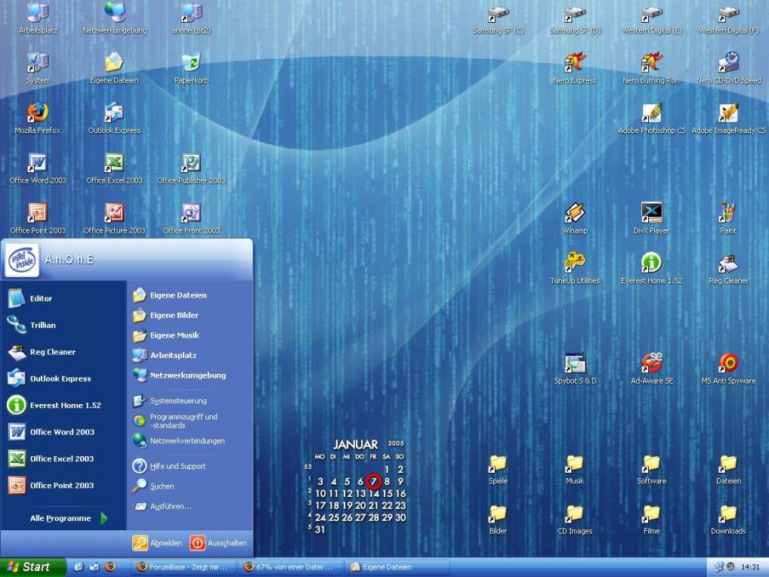The image size is (769, 577).
Task: Click the Abmelden button
Action: point(157,543)
